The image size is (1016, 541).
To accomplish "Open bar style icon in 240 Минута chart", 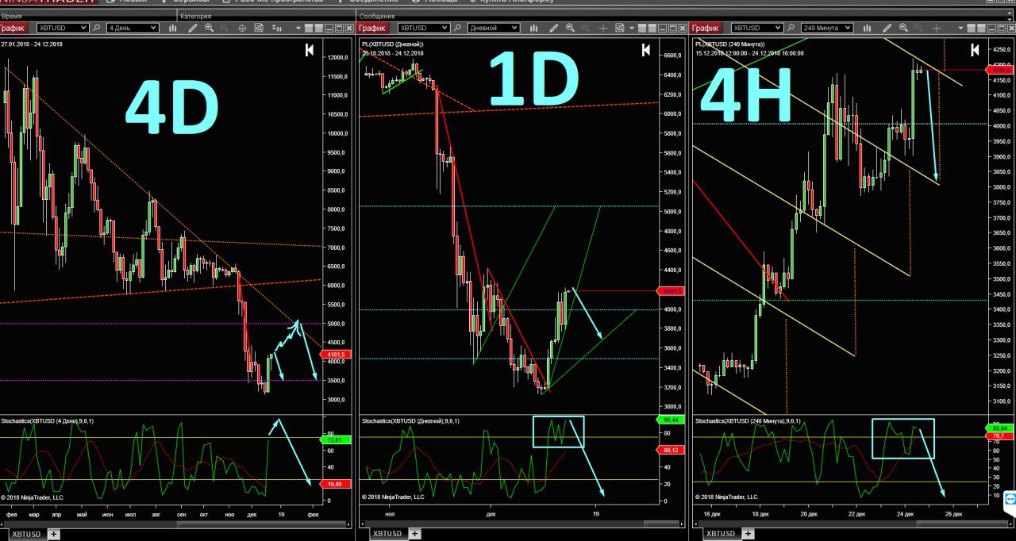I will (x=867, y=28).
